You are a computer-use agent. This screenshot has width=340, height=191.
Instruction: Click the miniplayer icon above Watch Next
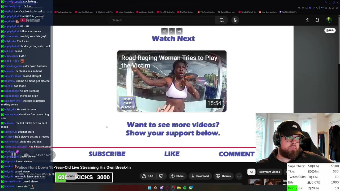tap(164, 31)
